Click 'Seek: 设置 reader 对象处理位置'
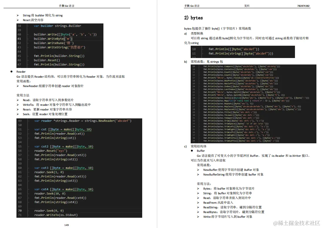The width and height of the screenshot is (322, 228). 45,114
